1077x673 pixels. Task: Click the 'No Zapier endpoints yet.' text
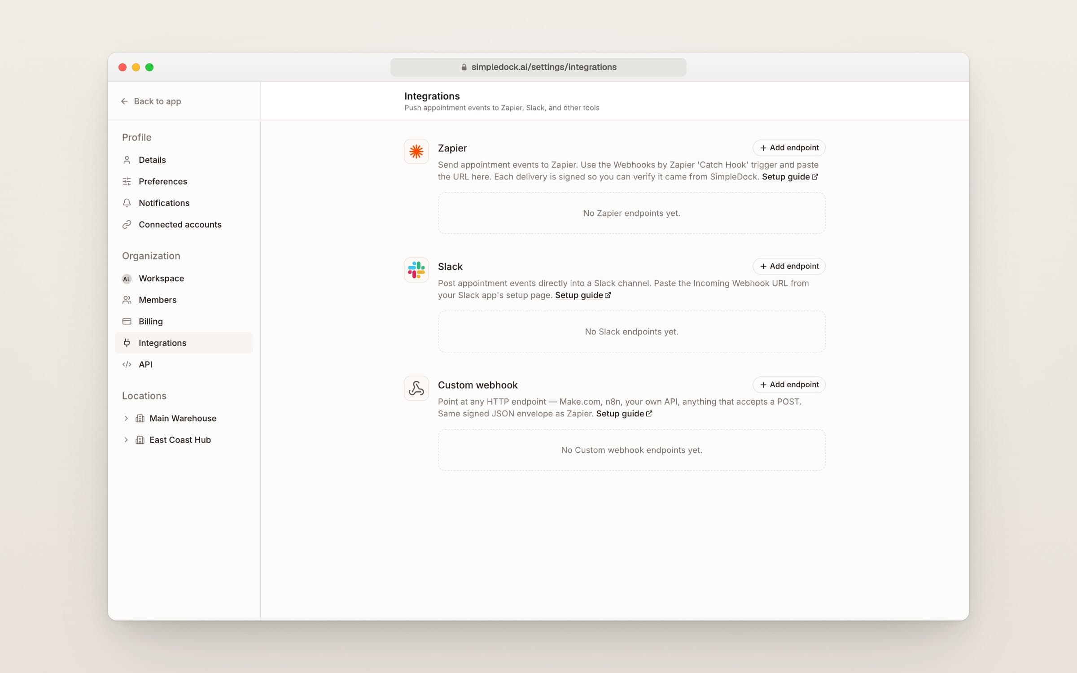pos(631,214)
